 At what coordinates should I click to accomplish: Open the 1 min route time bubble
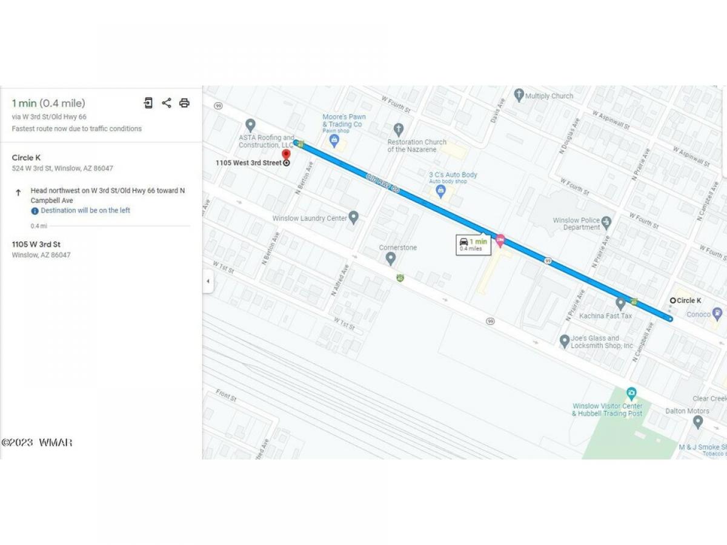click(473, 244)
